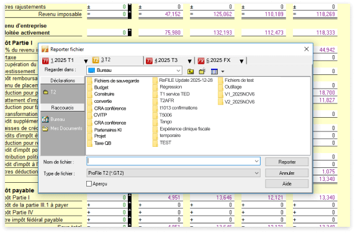The image size is (355, 233).
Task: Click the T1 module icon in the dialog tabs
Action: (45, 61)
